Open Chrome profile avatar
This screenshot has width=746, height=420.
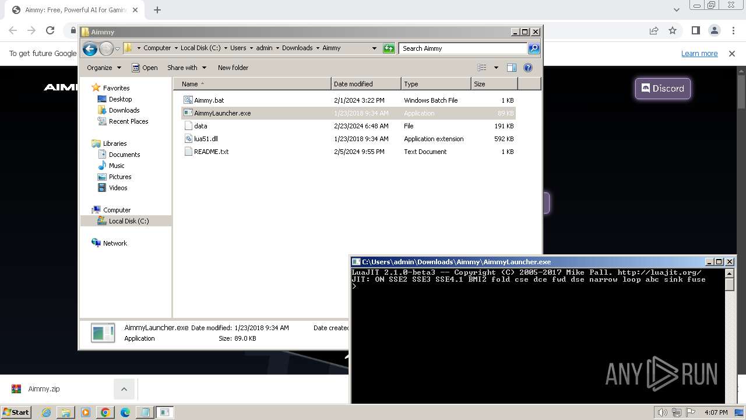coord(714,30)
